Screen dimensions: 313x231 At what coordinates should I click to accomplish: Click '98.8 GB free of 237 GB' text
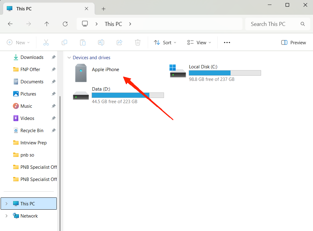pyautogui.click(x=212, y=79)
